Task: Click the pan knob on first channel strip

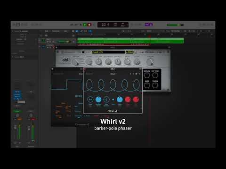Action: [17, 115]
